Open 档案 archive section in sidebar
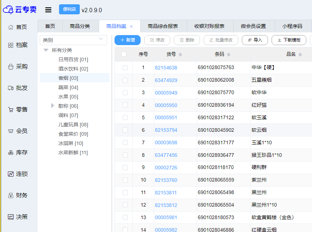The image size is (312, 232). 18,45
